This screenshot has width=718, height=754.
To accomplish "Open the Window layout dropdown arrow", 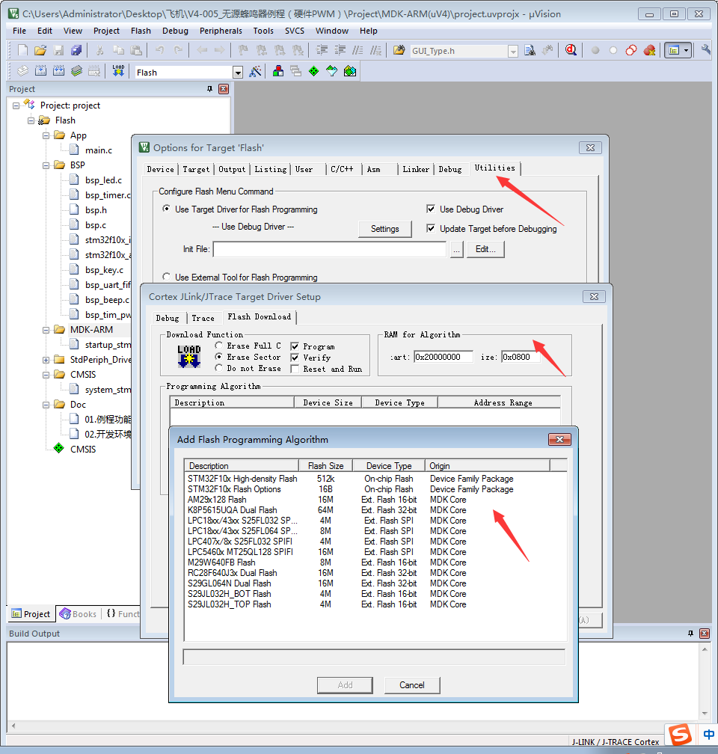I will [x=687, y=50].
